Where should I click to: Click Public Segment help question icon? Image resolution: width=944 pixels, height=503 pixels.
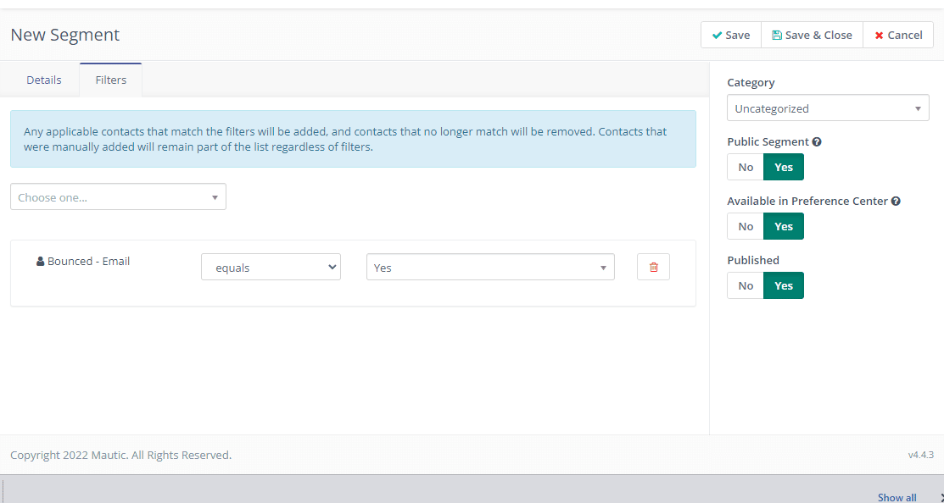pyautogui.click(x=817, y=142)
